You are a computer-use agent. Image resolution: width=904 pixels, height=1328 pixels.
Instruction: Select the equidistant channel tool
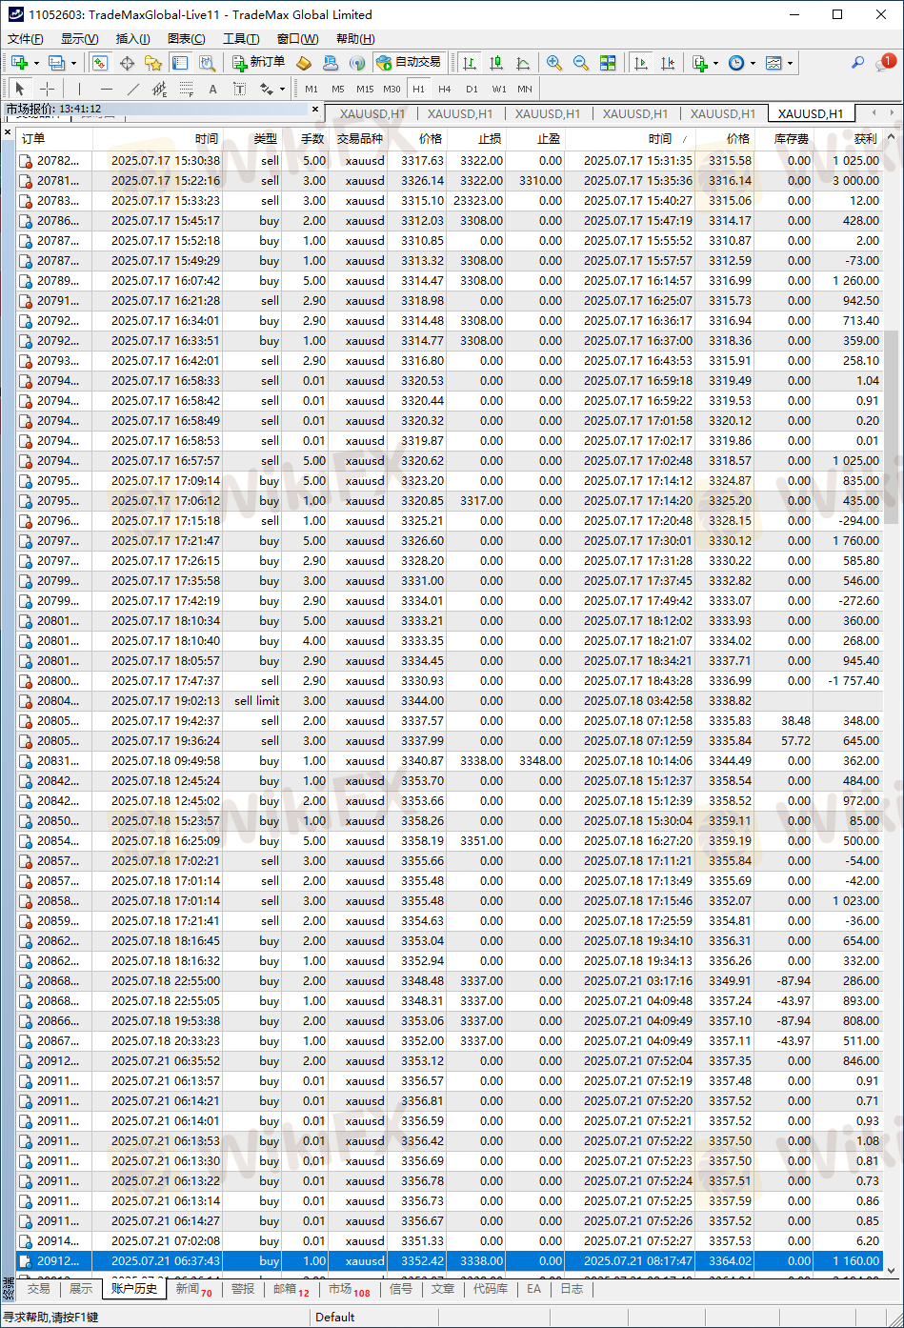point(159,89)
